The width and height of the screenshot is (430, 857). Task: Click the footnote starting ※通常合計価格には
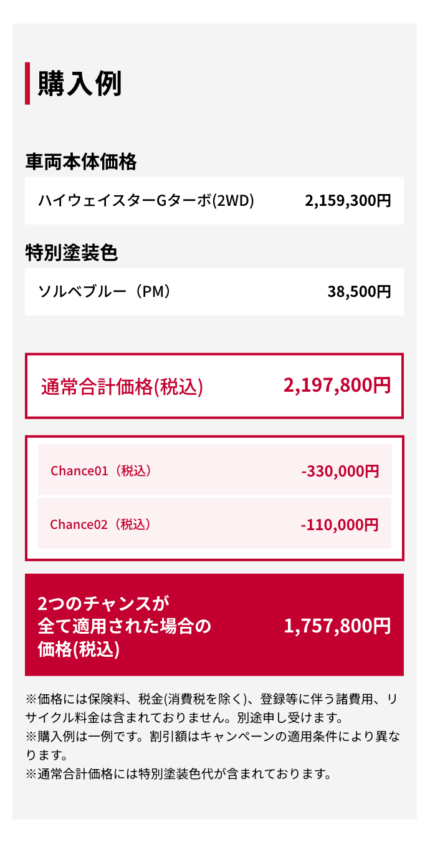[x=178, y=774]
